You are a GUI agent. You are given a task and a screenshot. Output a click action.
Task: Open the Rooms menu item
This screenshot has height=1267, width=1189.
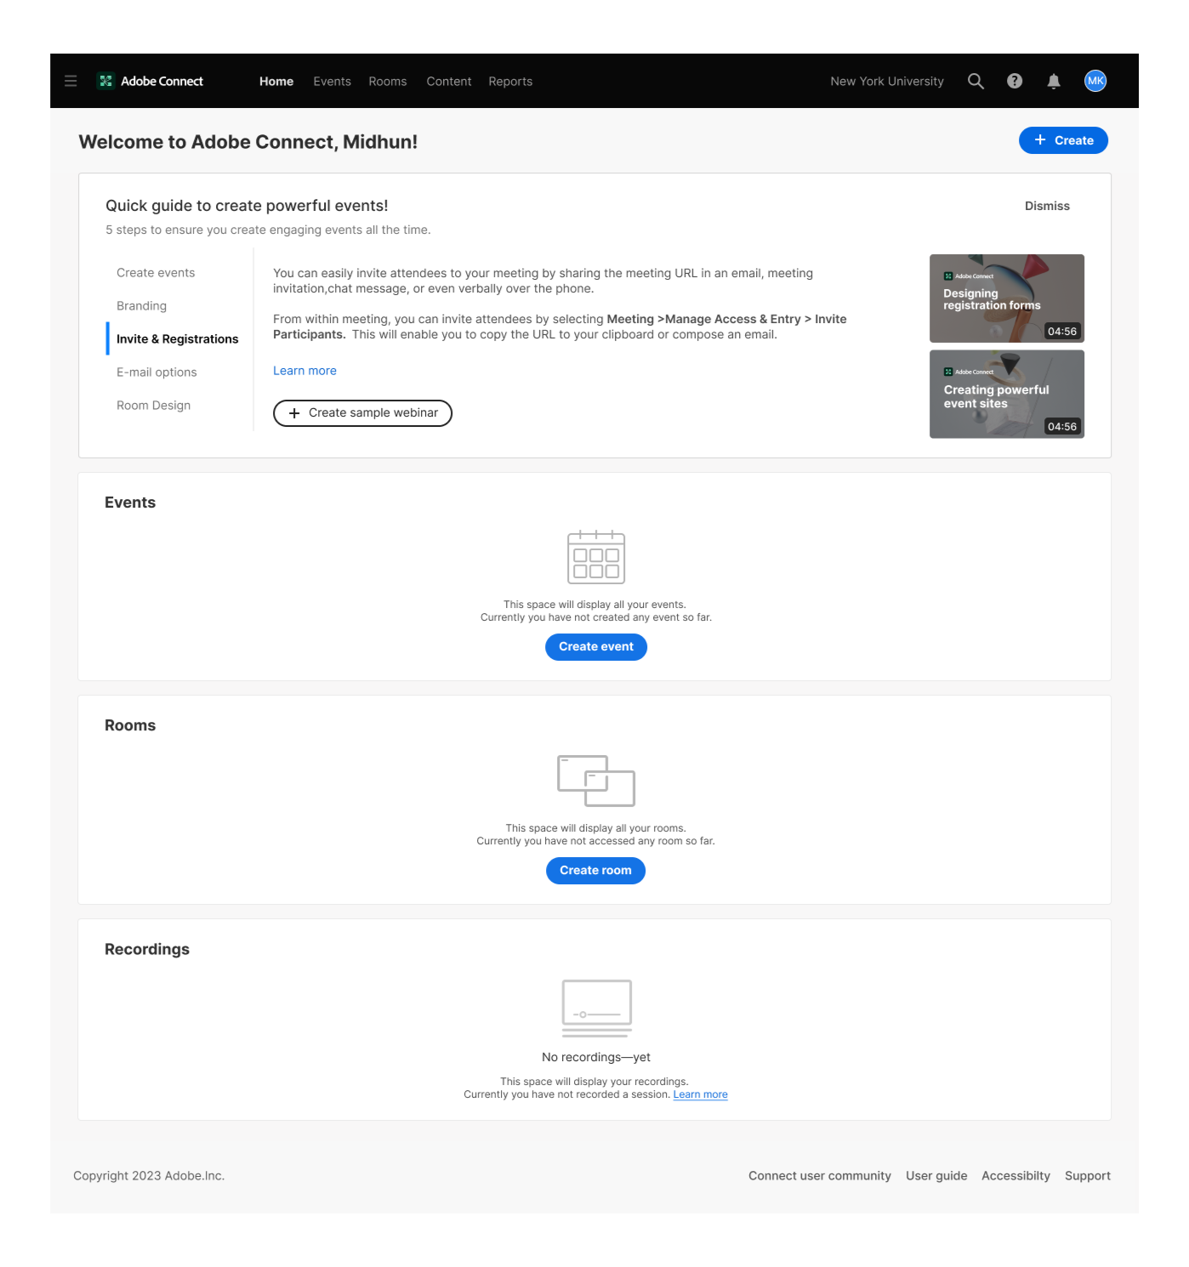coord(388,82)
